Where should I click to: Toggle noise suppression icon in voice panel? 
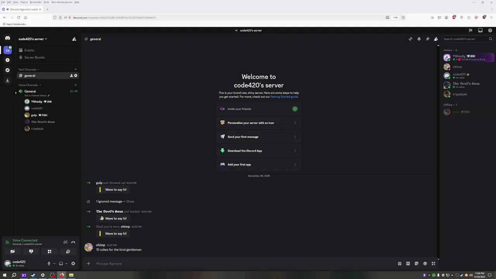tap(65, 242)
